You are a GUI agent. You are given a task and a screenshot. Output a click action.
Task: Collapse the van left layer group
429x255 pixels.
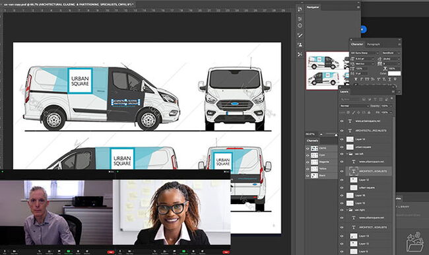tap(347, 154)
